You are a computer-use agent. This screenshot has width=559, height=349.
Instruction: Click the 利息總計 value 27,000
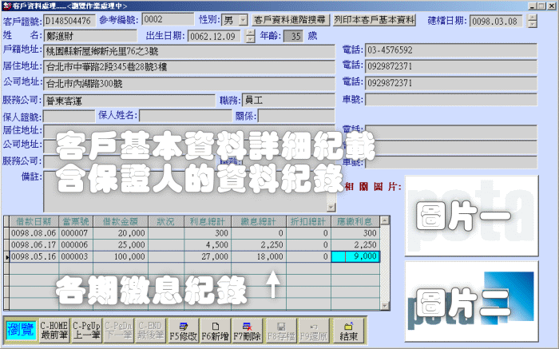click(208, 256)
